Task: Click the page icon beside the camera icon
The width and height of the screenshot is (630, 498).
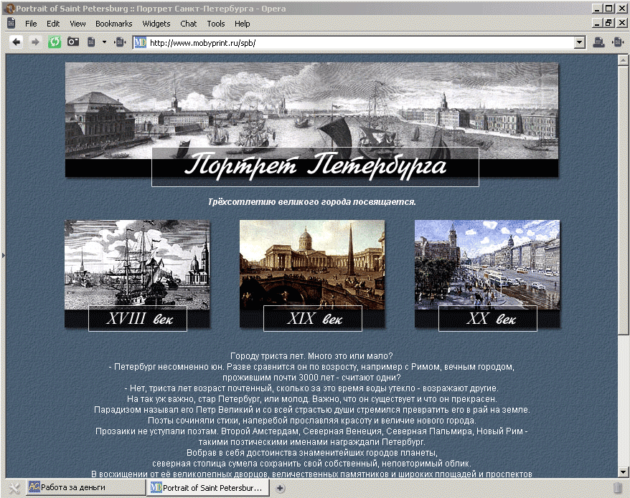Action: point(91,42)
